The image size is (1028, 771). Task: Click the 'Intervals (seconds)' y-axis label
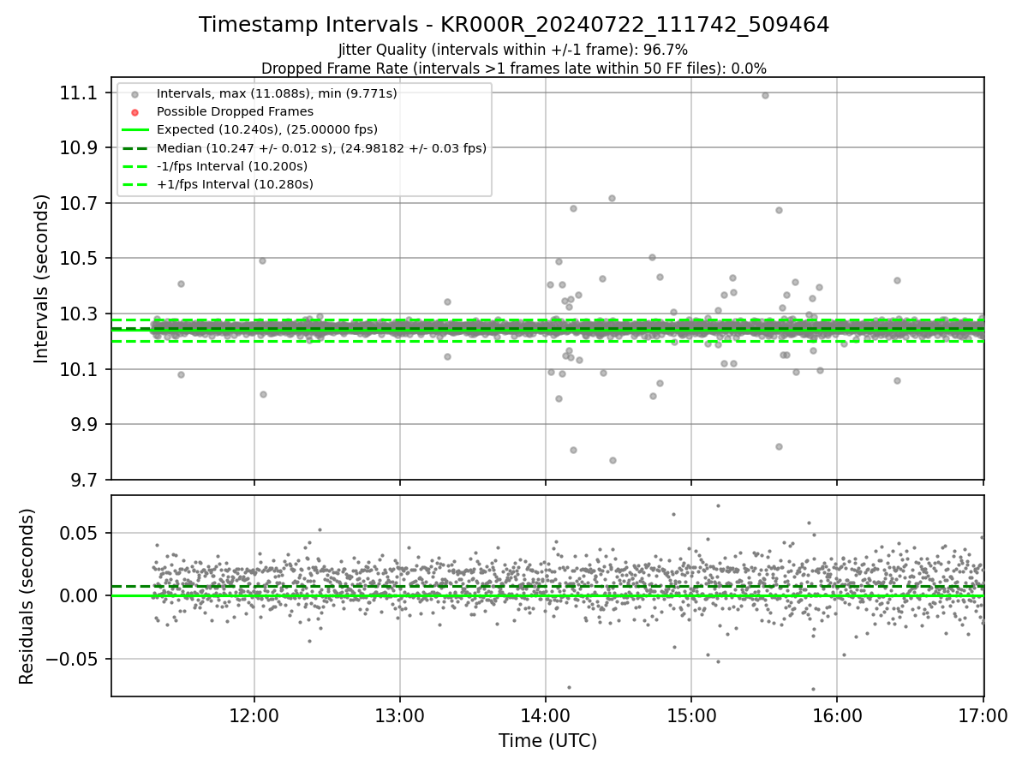coord(42,278)
